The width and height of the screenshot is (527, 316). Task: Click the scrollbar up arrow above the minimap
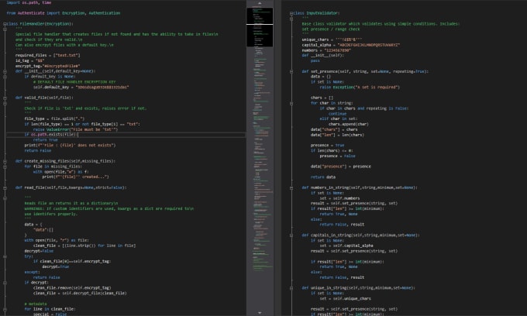tap(260, 3)
